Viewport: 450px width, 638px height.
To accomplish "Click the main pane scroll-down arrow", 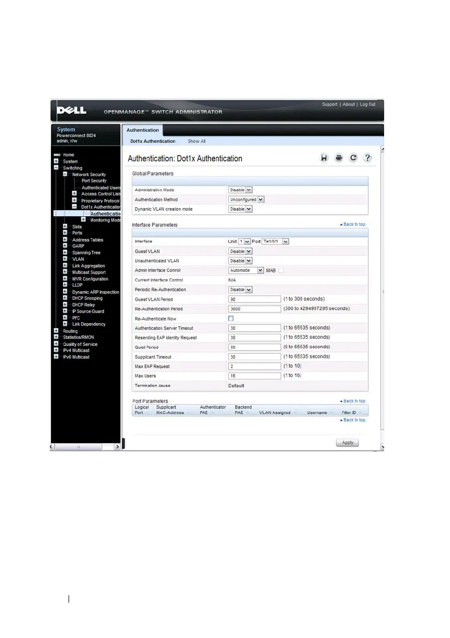I will point(382,447).
